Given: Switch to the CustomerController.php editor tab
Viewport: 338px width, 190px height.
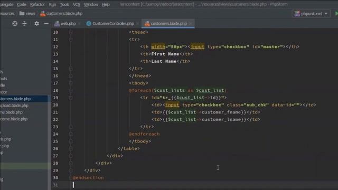Looking at the screenshot, I should pos(113,23).
